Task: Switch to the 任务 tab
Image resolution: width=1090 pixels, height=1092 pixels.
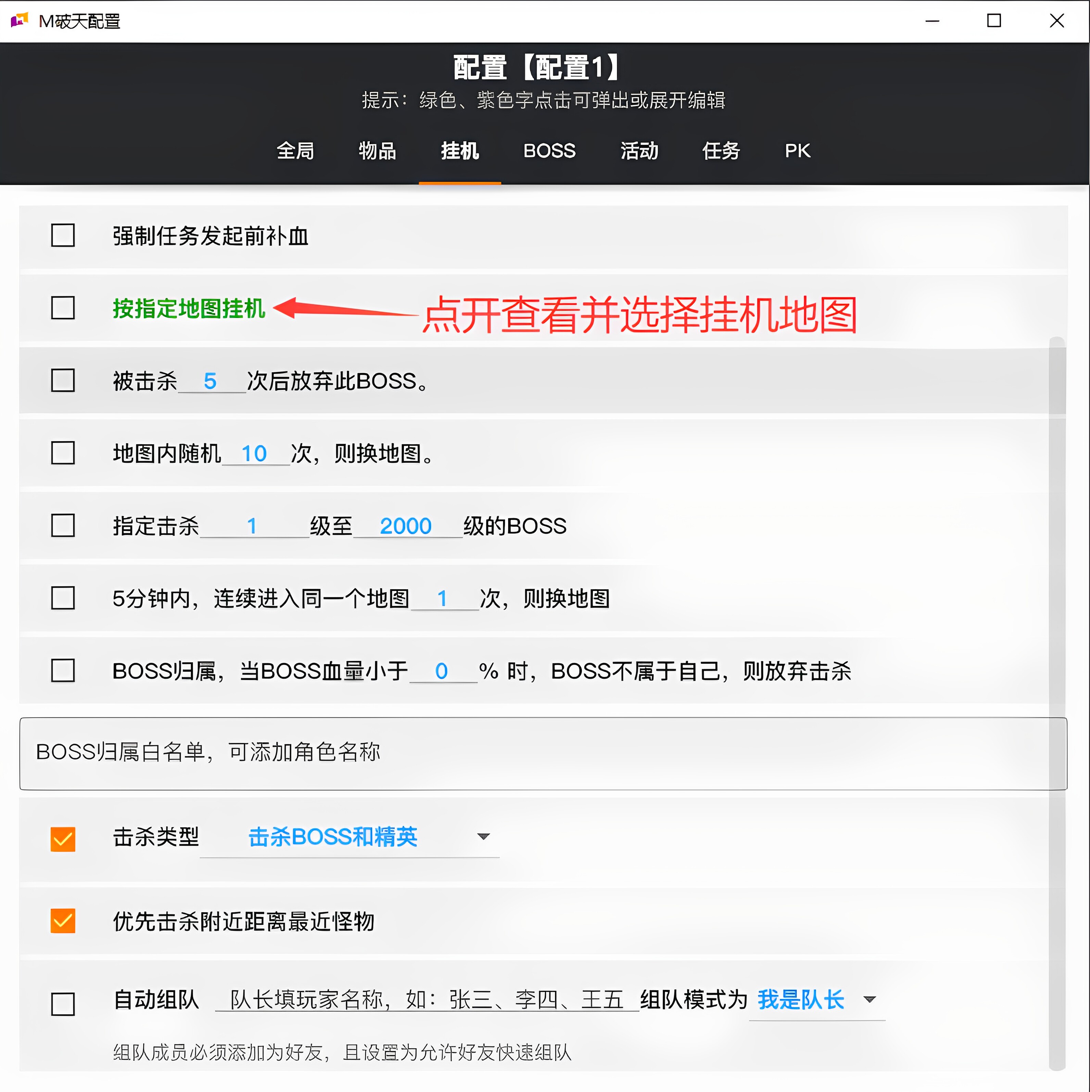Action: pos(721,151)
